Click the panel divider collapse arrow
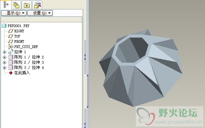205x128 pixels. 88,75
